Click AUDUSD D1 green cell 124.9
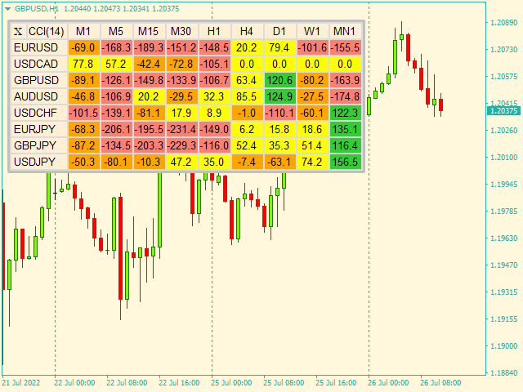523x392 pixels. (x=279, y=96)
